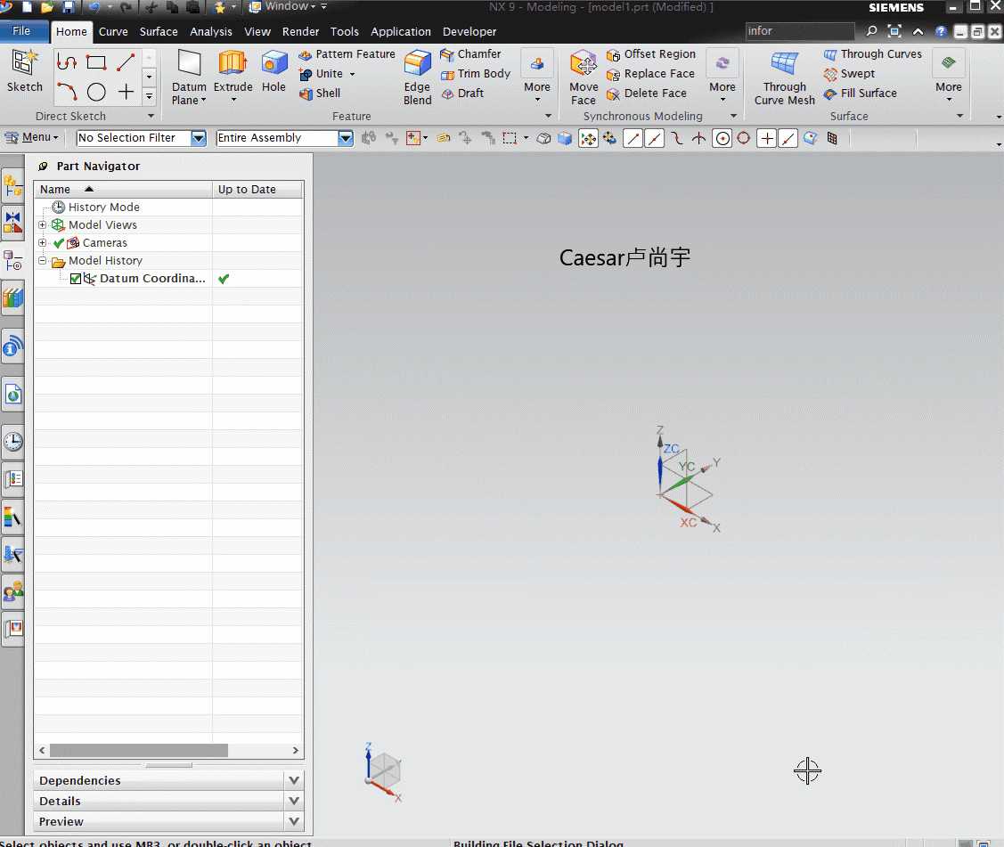
Task: Select the Line sketch tool
Action: click(126, 62)
